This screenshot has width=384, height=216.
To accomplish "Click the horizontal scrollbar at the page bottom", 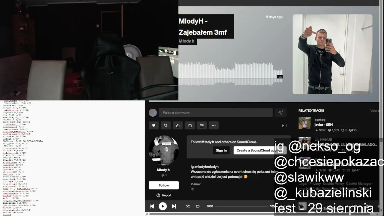I will pos(262,214).
